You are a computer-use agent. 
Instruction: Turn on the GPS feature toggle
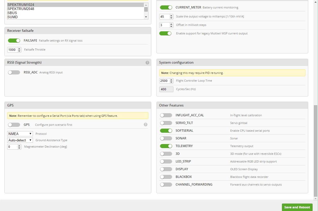14,125
